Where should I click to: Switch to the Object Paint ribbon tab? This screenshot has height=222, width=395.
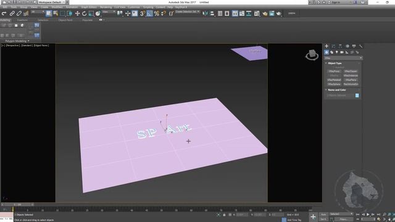coord(65,20)
